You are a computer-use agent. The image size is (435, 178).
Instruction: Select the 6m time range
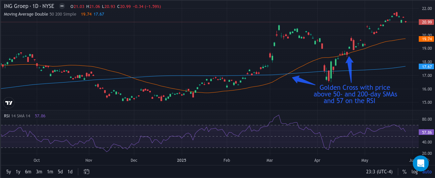pyautogui.click(x=28, y=172)
